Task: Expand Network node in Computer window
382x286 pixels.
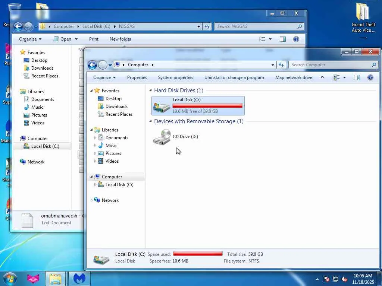Action: 92,200
